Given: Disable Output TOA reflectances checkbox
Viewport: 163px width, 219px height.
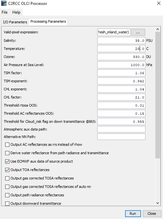Looking at the screenshot, I should pos(7,170).
